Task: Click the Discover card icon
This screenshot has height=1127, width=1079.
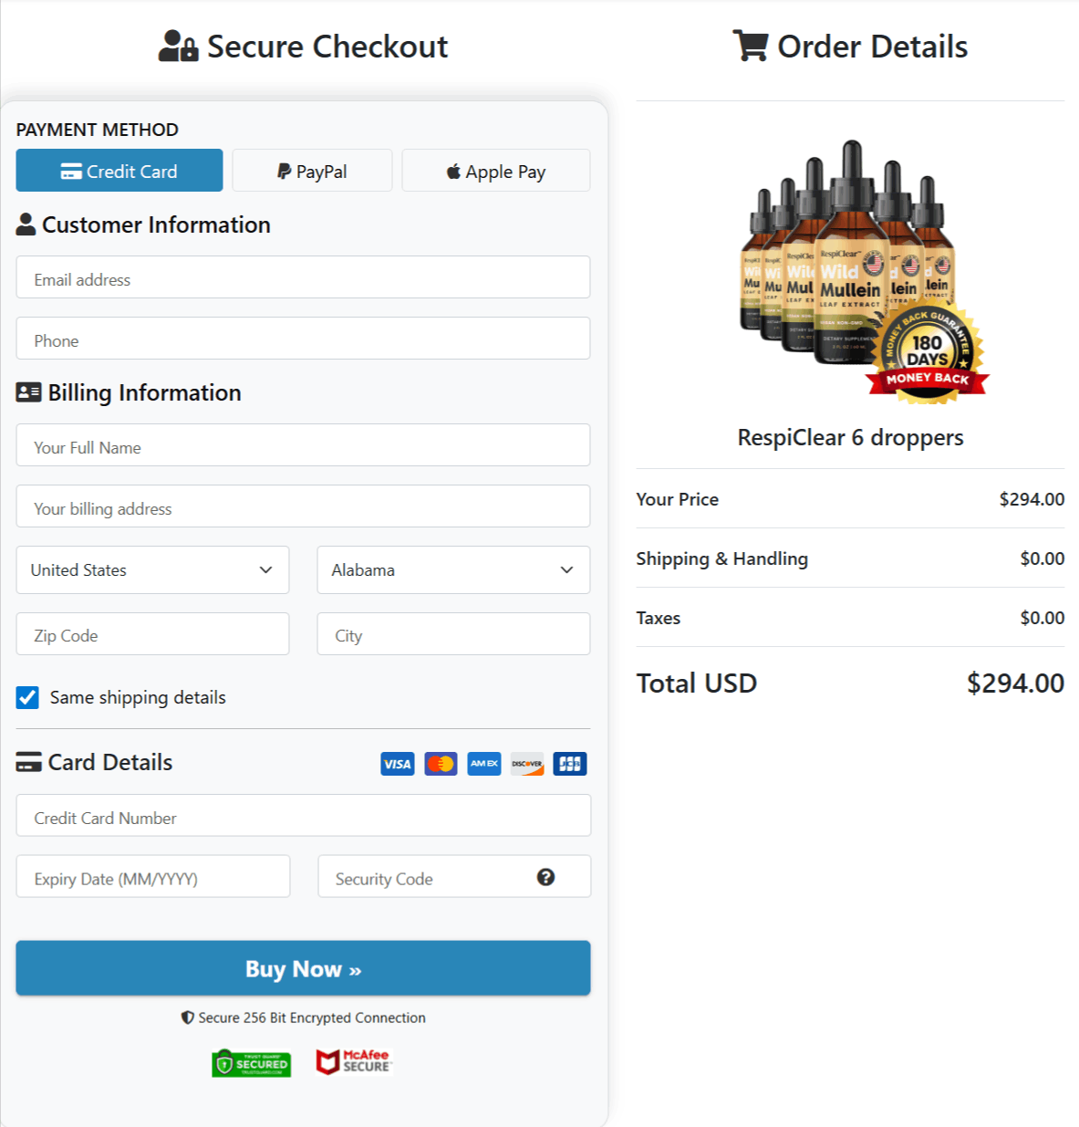Action: coord(527,764)
